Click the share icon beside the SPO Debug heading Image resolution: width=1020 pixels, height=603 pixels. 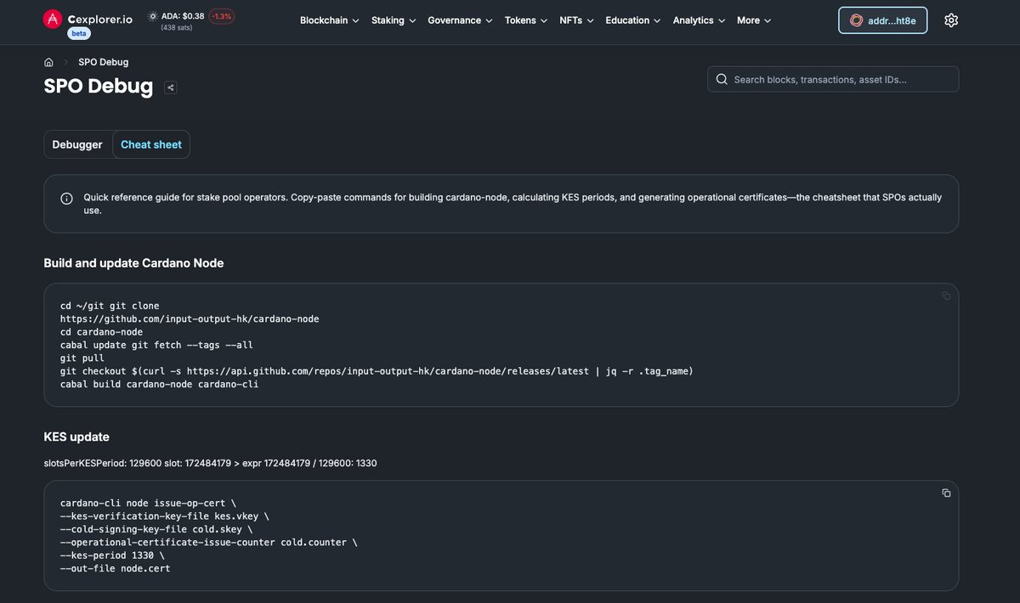170,87
